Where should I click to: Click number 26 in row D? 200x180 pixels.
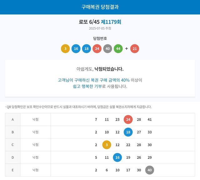(x=139, y=157)
